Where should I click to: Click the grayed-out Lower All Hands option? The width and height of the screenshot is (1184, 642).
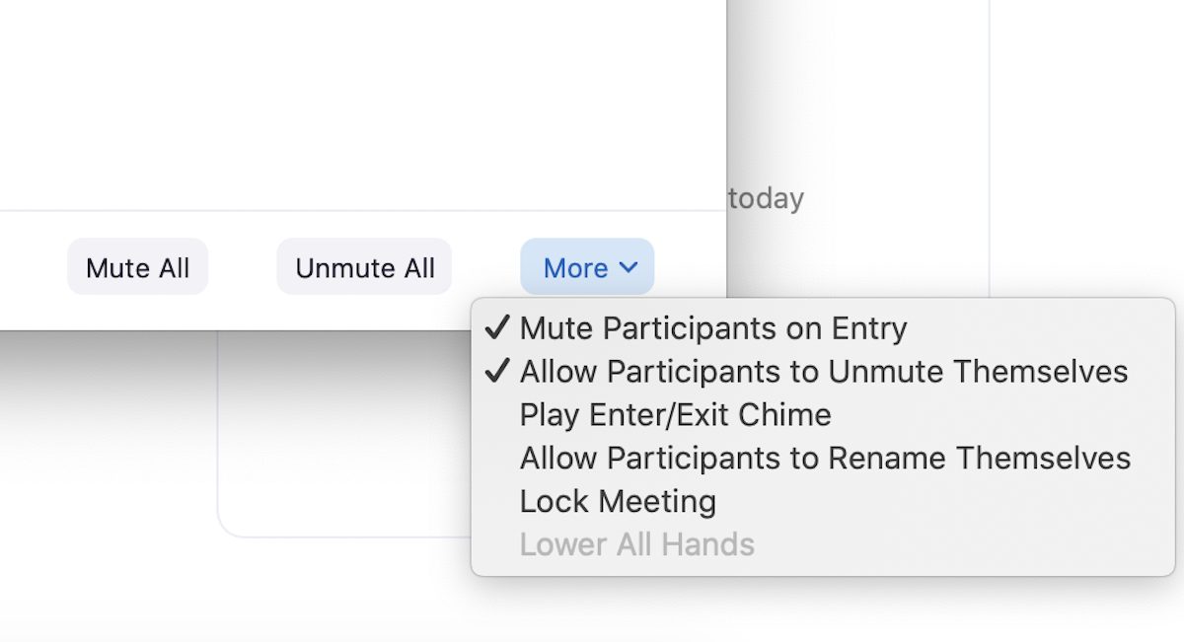point(637,544)
